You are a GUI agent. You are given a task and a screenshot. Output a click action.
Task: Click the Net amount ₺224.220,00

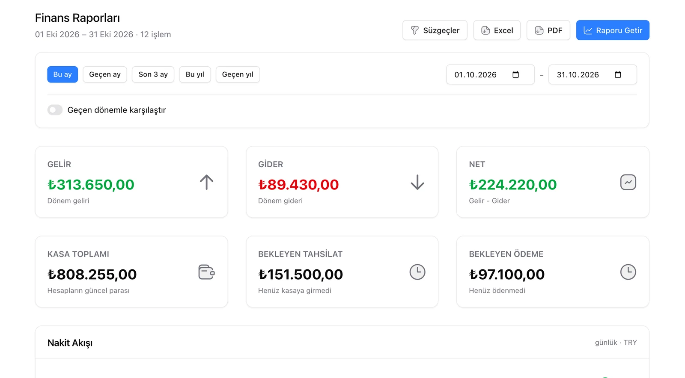pos(513,184)
